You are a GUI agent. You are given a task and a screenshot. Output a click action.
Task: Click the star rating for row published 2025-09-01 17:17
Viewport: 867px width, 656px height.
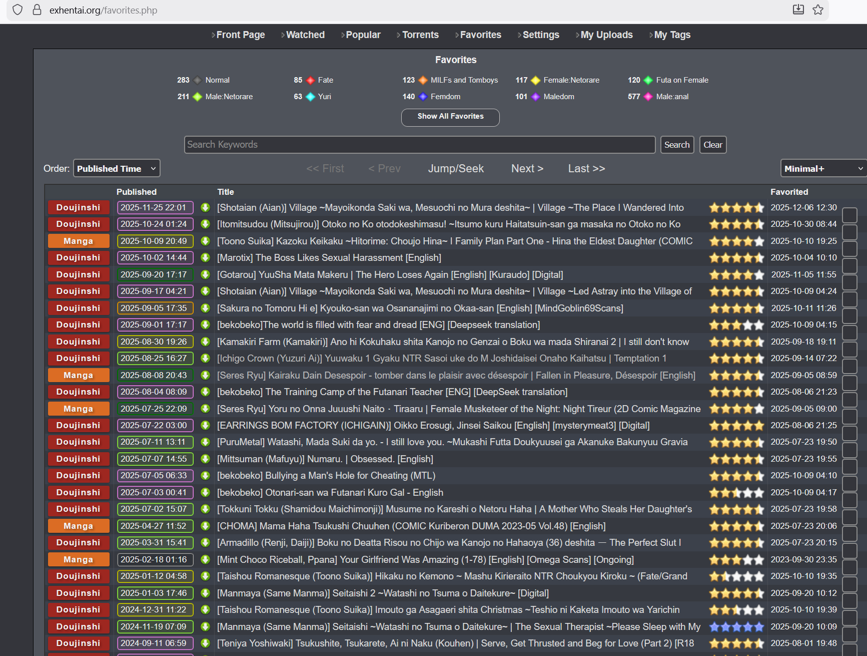click(736, 325)
